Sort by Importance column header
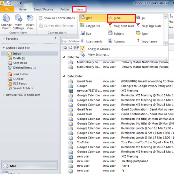This screenshot has height=174, width=174. pos(62,47)
